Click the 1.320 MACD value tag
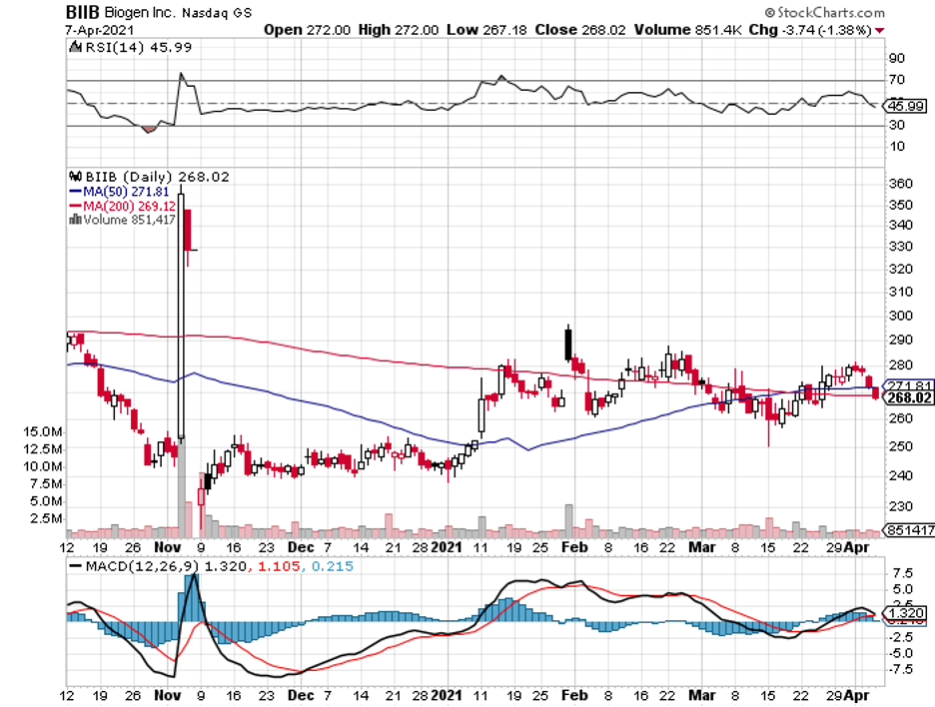 [904, 613]
